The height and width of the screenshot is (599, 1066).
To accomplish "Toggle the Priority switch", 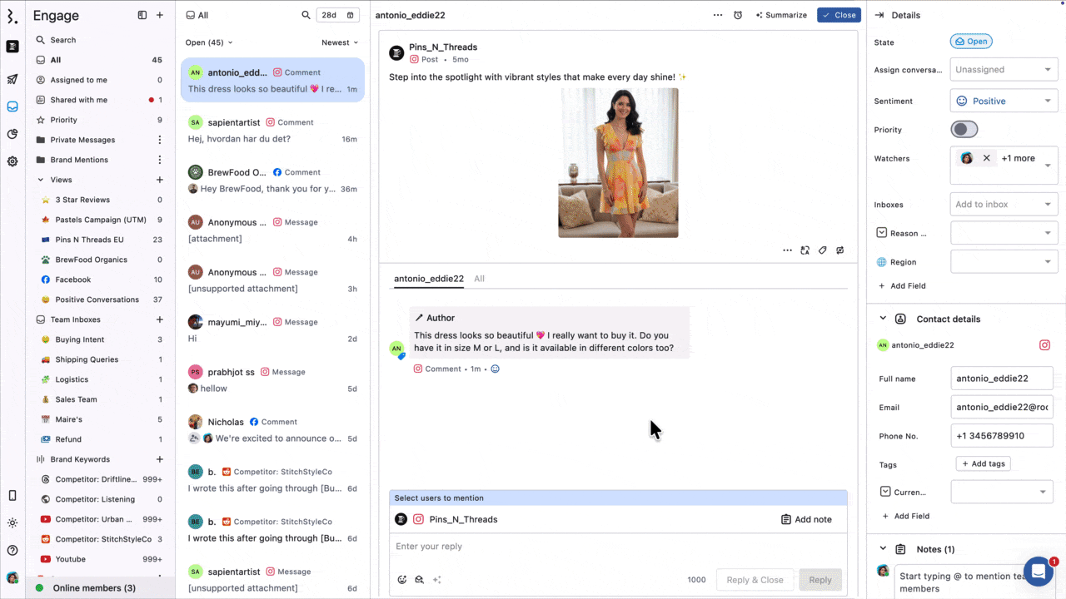I will pyautogui.click(x=964, y=130).
